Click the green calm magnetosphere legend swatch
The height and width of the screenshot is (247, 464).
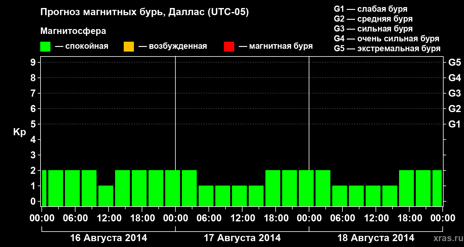[45, 47]
